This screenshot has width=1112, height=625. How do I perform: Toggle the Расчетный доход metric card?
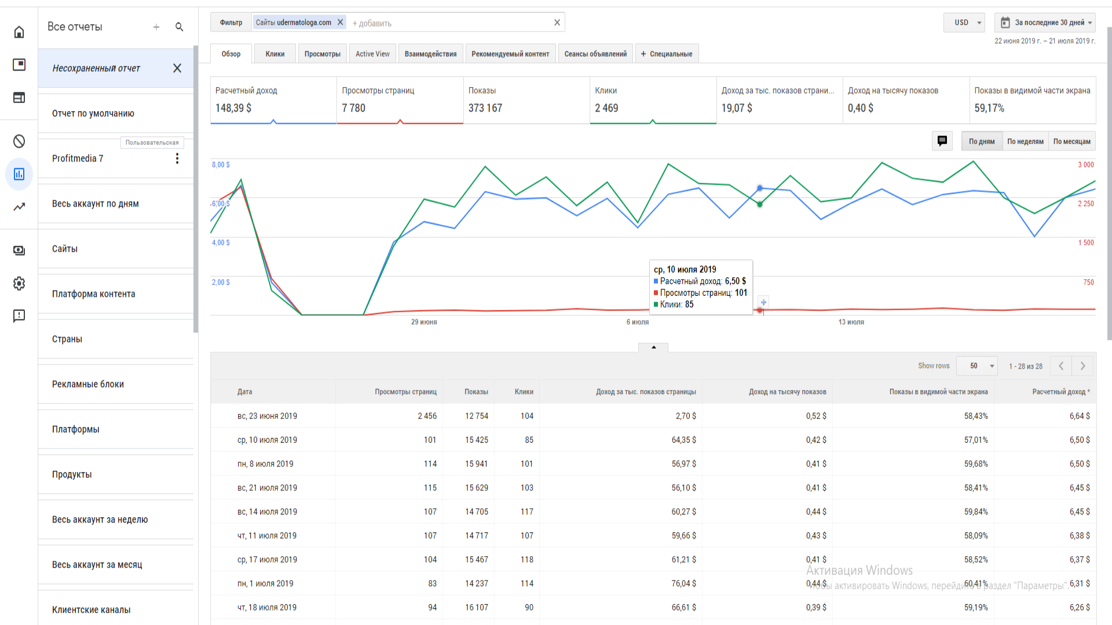point(273,100)
